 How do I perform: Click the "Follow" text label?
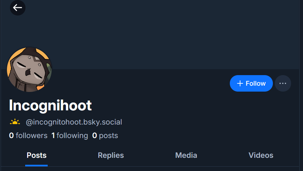[x=256, y=83]
